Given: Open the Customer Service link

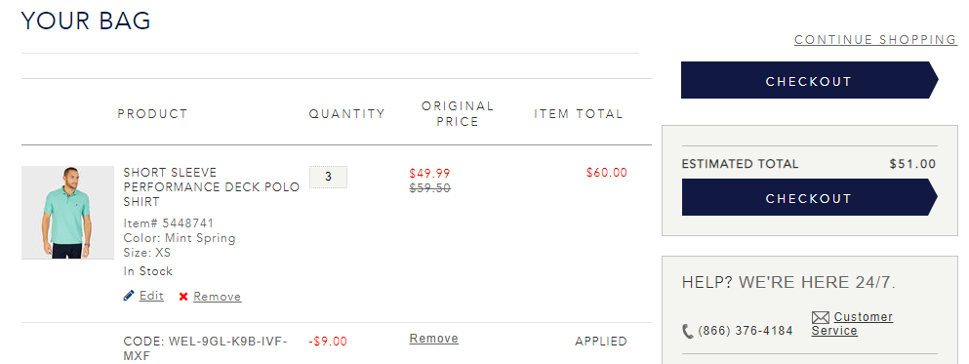Looking at the screenshot, I should point(852,324).
